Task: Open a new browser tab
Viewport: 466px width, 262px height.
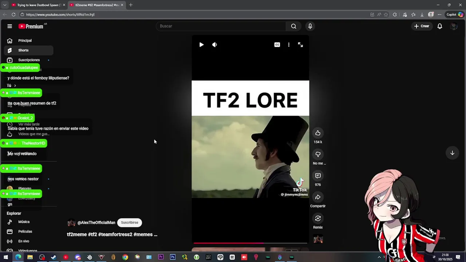Action: [131, 5]
